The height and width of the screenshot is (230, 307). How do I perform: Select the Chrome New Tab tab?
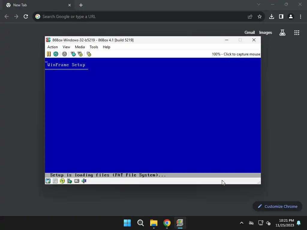[x=38, y=5]
